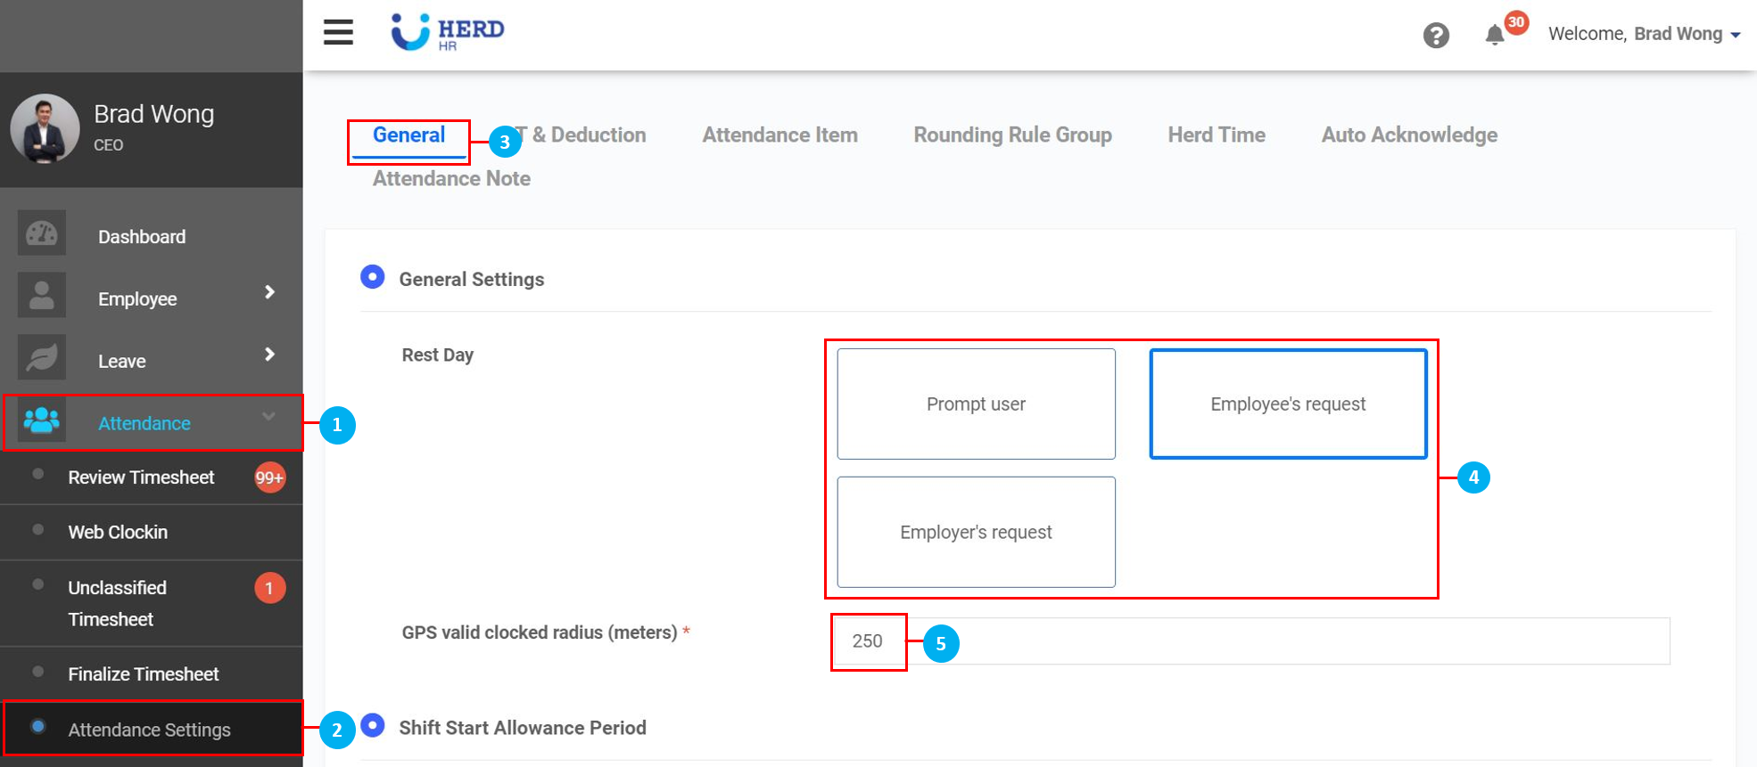Click the Herd HR logo
This screenshot has width=1757, height=767.
point(448,32)
